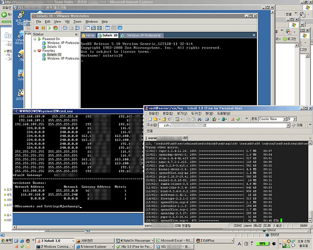Close the VMware Sidebar panel
Image resolution: width=313 pixels, height=250 pixels.
point(76,34)
